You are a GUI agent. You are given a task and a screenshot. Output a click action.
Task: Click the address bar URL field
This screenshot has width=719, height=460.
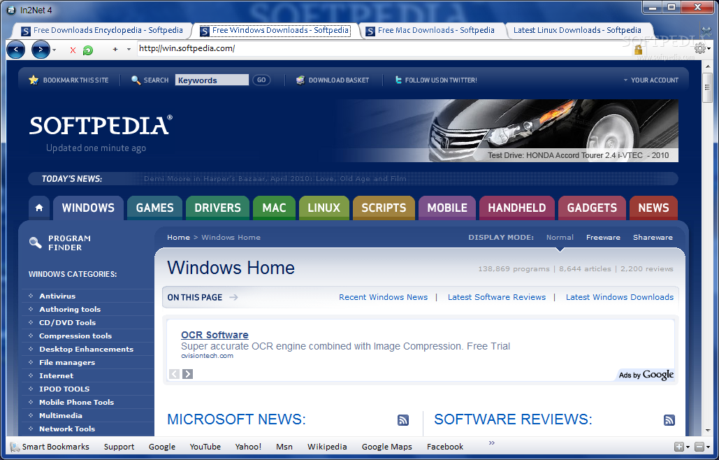click(x=384, y=49)
